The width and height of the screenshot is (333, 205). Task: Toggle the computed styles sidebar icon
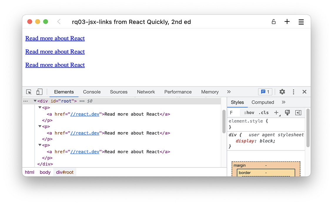tap(298, 113)
